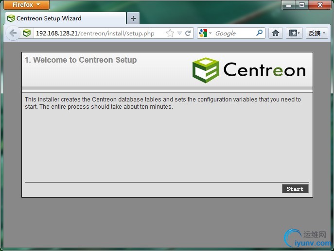The height and width of the screenshot is (251, 334).
Task: Click the Start button in Centreon Setup
Action: pos(295,189)
